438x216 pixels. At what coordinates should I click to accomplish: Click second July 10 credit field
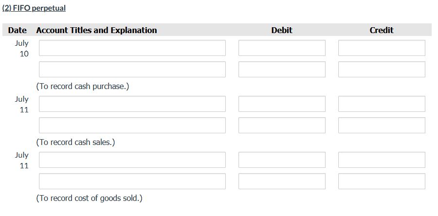(382, 70)
